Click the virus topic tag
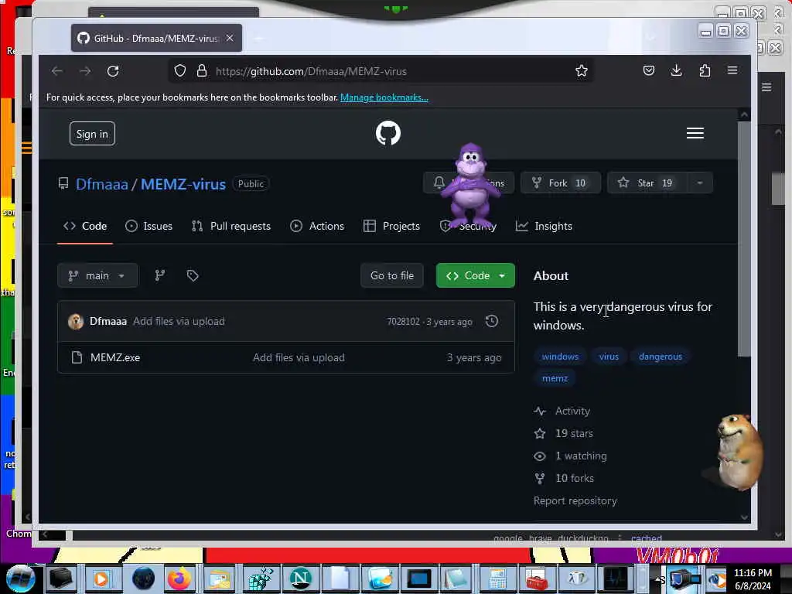Viewport: 792px width, 594px height. point(609,357)
